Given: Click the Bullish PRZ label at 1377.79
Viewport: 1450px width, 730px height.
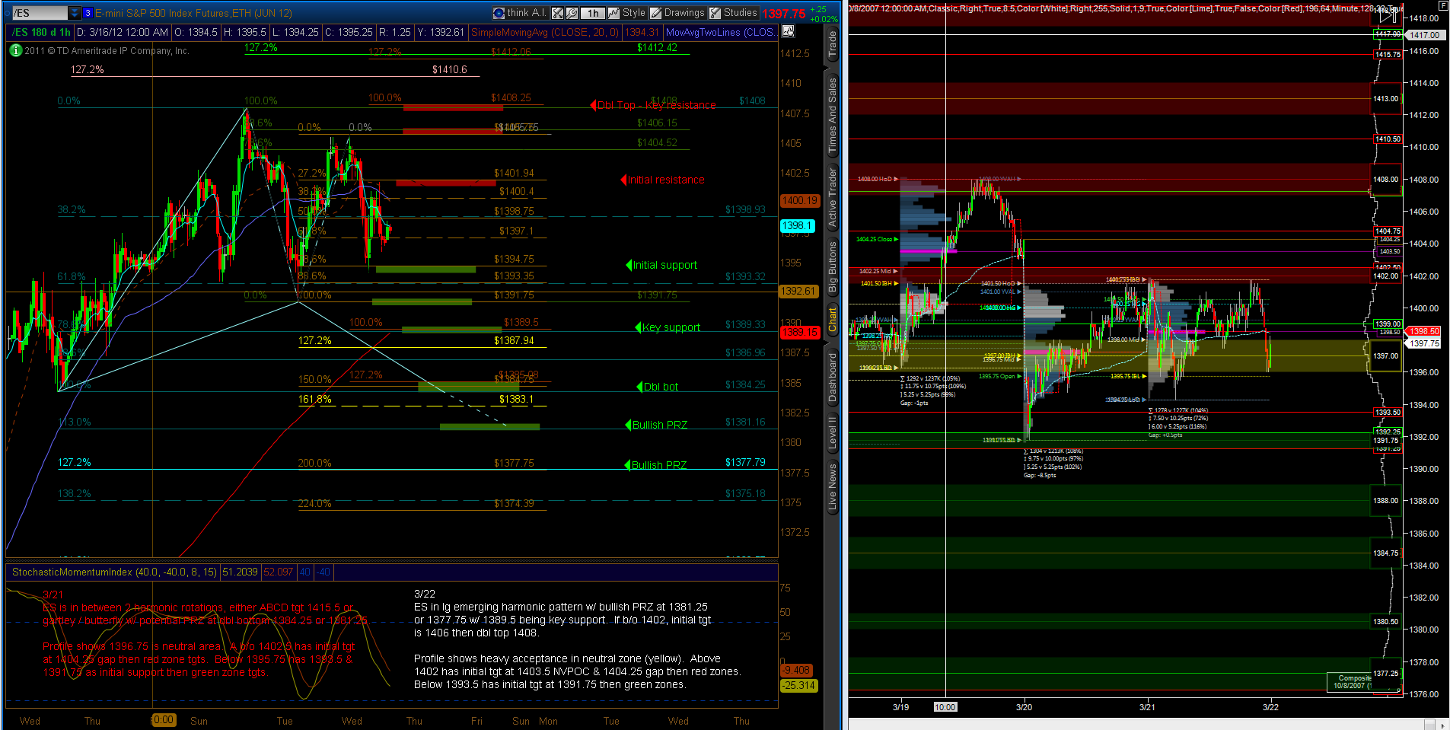Looking at the screenshot, I should click(x=659, y=465).
